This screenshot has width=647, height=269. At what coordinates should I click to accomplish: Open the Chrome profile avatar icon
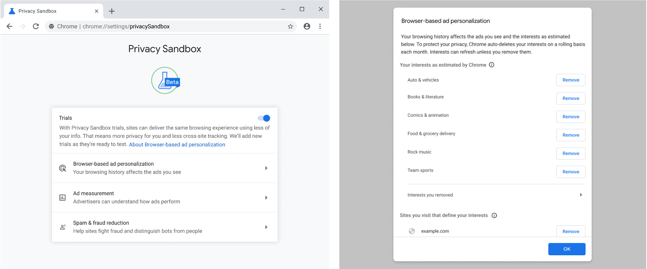tap(307, 26)
